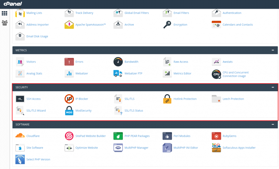This screenshot has width=279, height=169.
Task: Open the Webalizer link
Action: 82,73
